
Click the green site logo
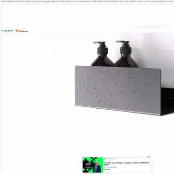[9, 30]
